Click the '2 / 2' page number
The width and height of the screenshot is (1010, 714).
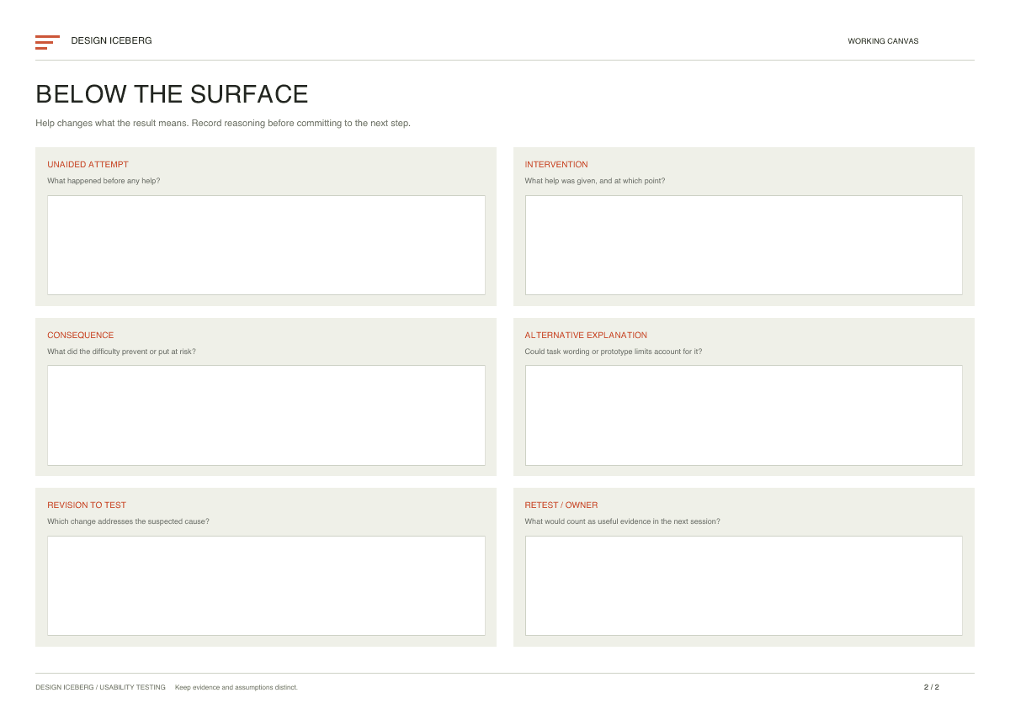coord(931,687)
